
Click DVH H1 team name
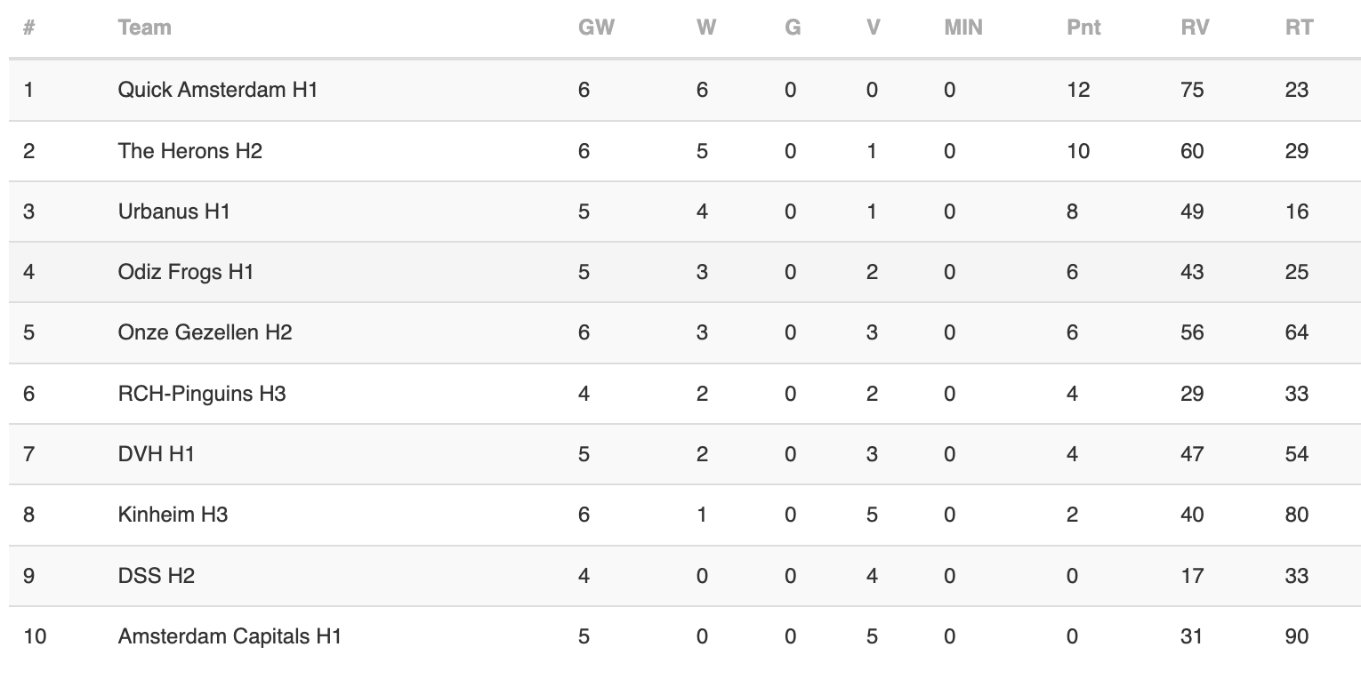[x=156, y=454]
